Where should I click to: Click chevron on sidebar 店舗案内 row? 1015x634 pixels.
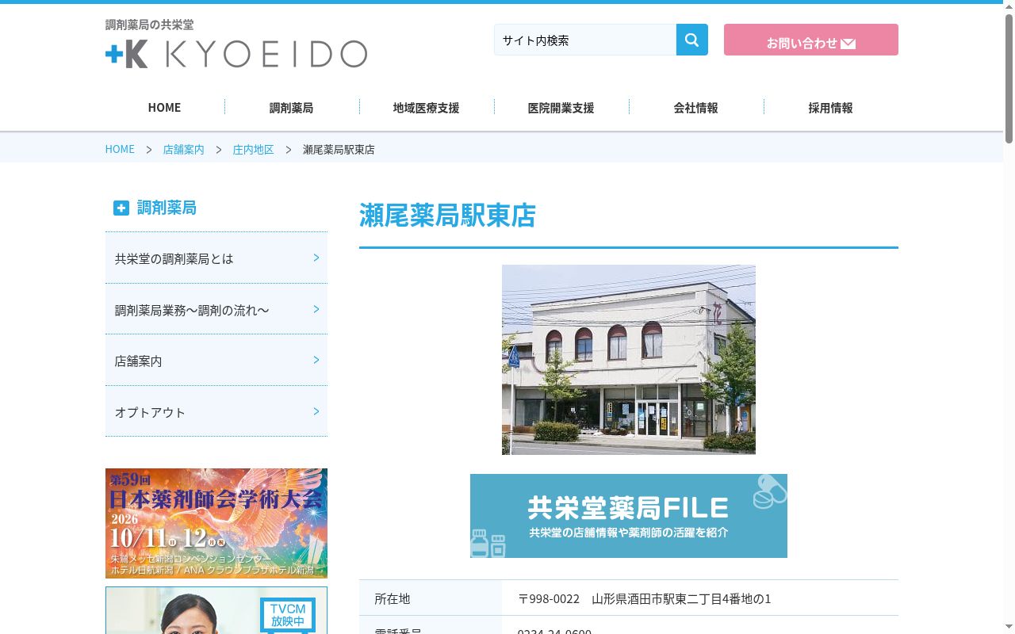pos(316,360)
